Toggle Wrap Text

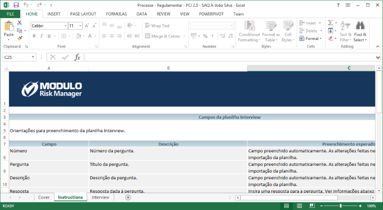click(157, 26)
